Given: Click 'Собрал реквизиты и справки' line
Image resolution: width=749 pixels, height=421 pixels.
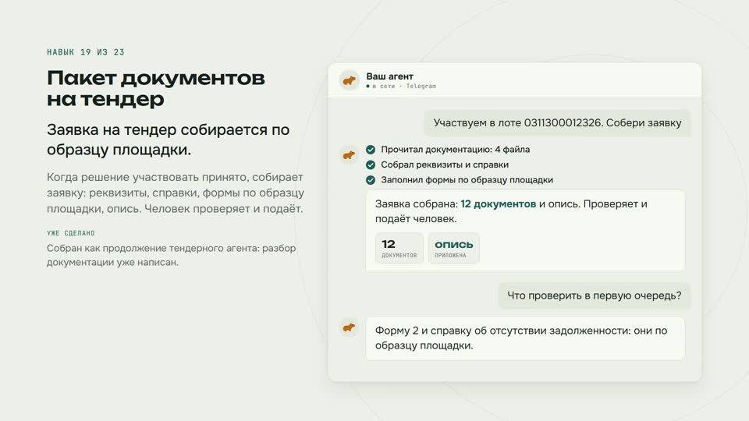Looking at the screenshot, I should (445, 165).
